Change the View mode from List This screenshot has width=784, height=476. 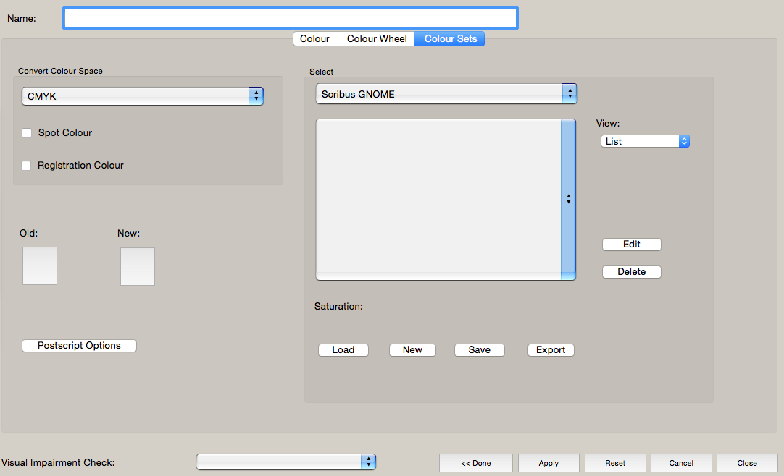pos(645,142)
